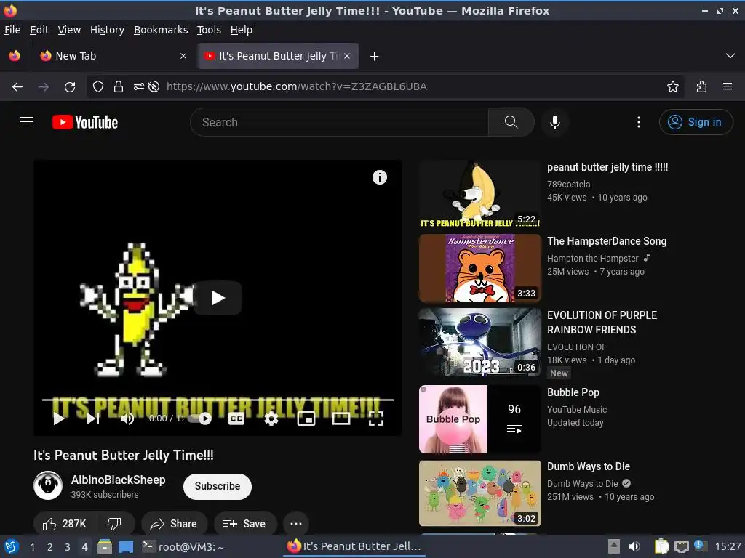Open AlbinoBlackSheep channel name link
This screenshot has width=745, height=558.
pyautogui.click(x=119, y=480)
